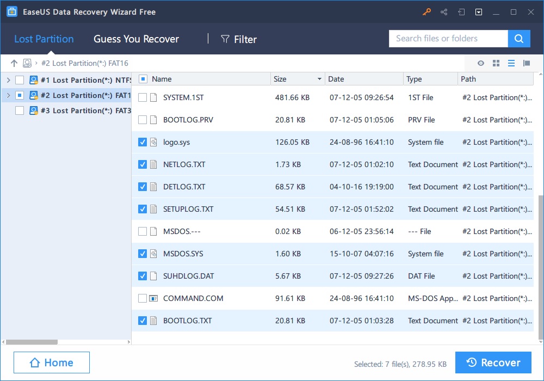
Task: Switch to Guess You Recover tab
Action: tap(137, 39)
